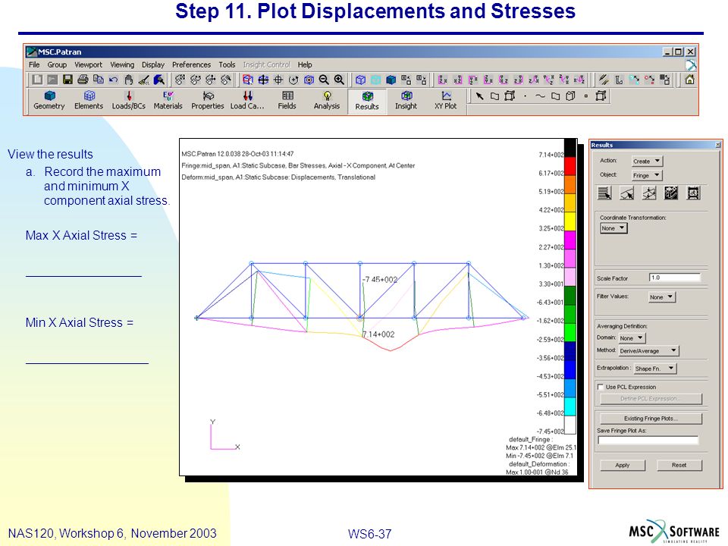Click the last Results panel icon button
Image resolution: width=728 pixels, height=546 pixels.
693,193
